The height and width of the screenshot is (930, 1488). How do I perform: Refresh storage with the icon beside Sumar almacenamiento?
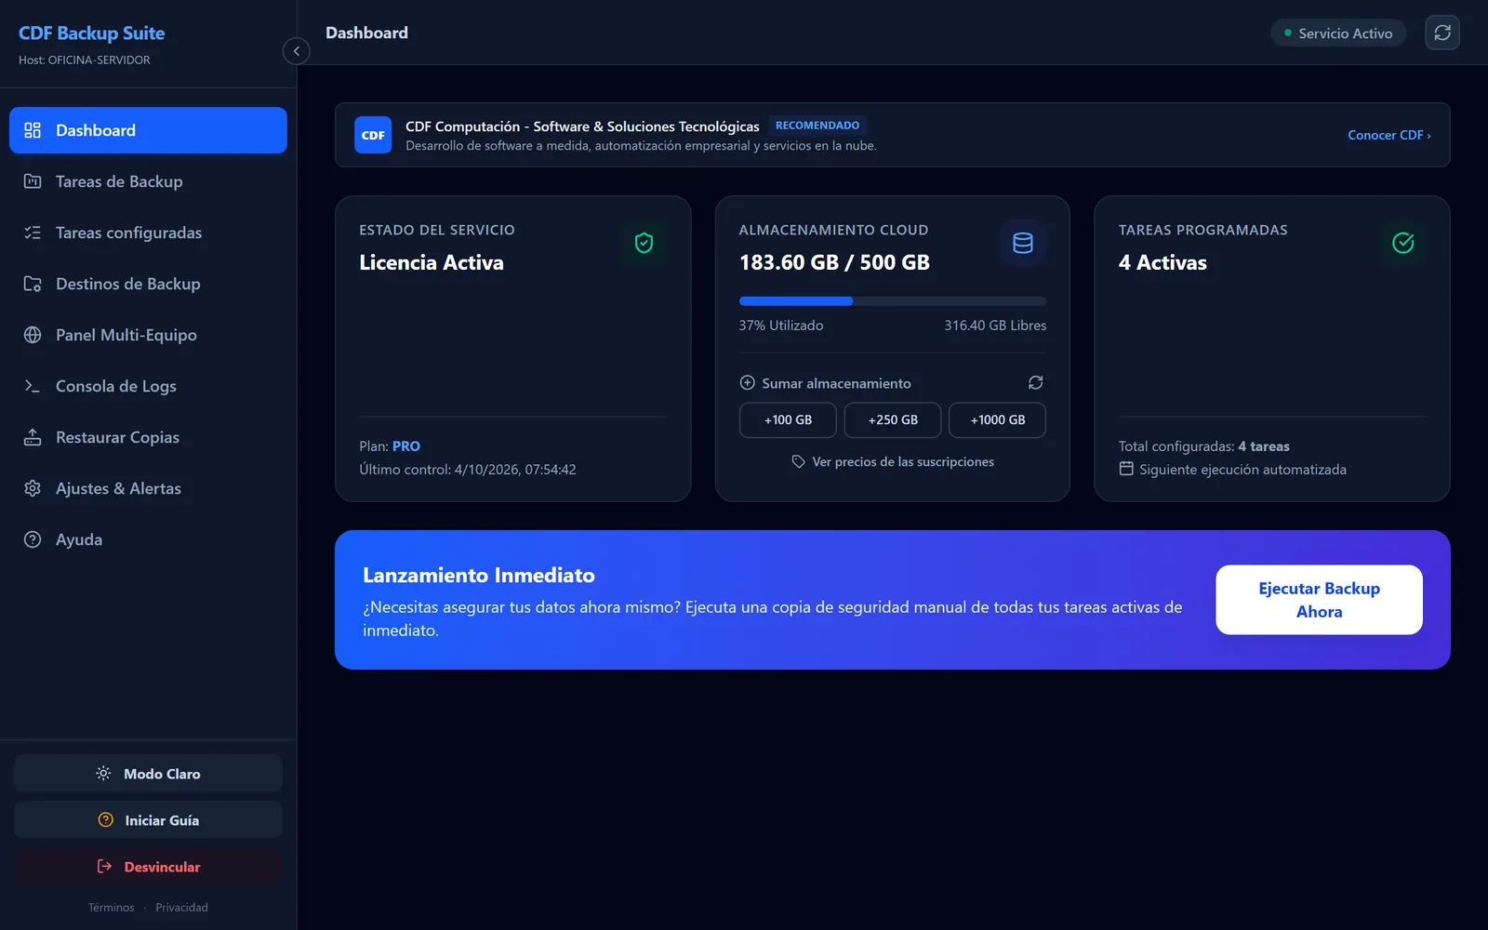[x=1036, y=382]
